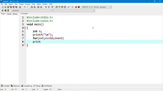Click the Go to function toolbar icon
The width and height of the screenshot is (163, 91).
point(38,7)
